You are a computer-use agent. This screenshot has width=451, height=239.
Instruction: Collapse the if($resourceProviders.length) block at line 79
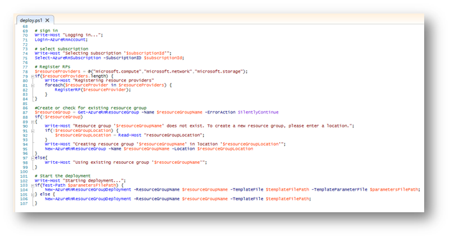coord(33,76)
